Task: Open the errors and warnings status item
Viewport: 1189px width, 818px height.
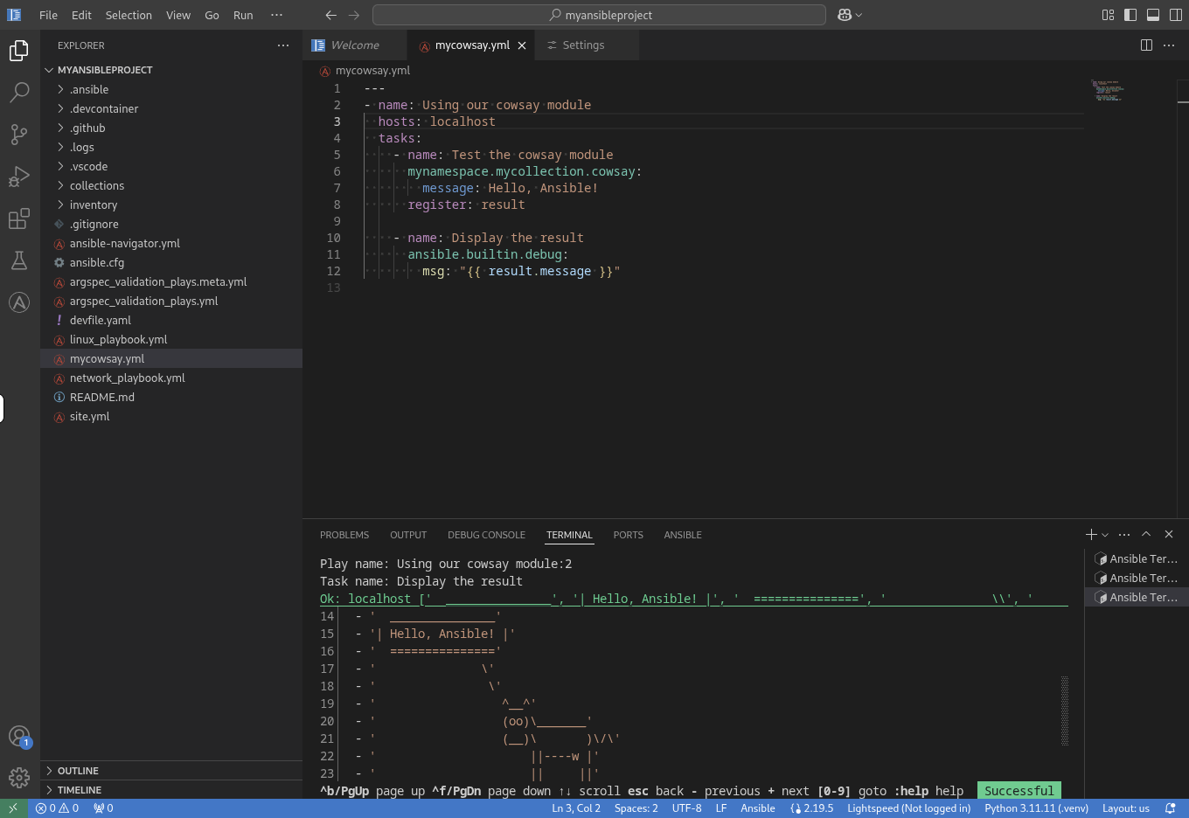Action: [x=57, y=808]
